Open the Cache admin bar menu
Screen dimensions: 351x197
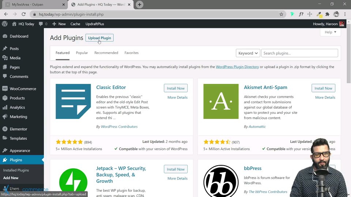tap(75, 24)
